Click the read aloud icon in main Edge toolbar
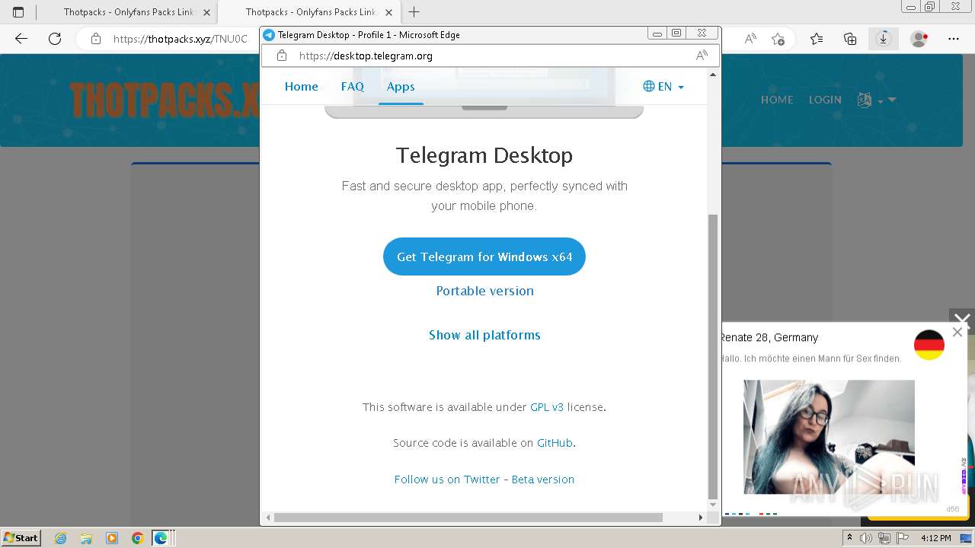Image resolution: width=975 pixels, height=548 pixels. pyautogui.click(x=750, y=39)
